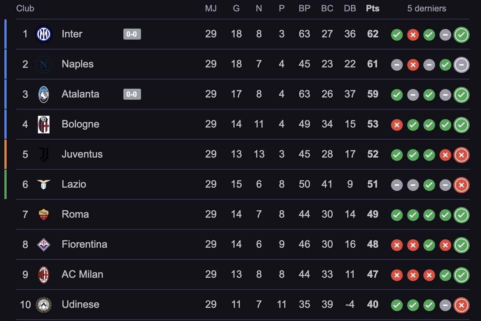Open the Naples team link
This screenshot has height=321, width=481.
pyautogui.click(x=77, y=64)
